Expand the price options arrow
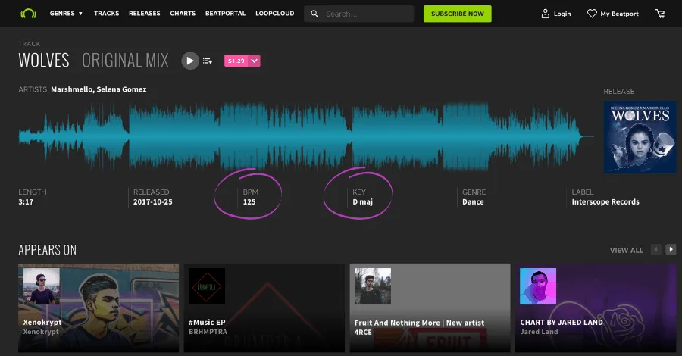 click(255, 61)
